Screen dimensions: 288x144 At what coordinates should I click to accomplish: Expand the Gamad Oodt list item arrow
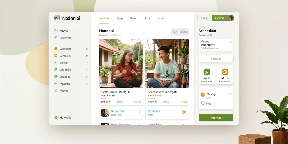(x=139, y=111)
